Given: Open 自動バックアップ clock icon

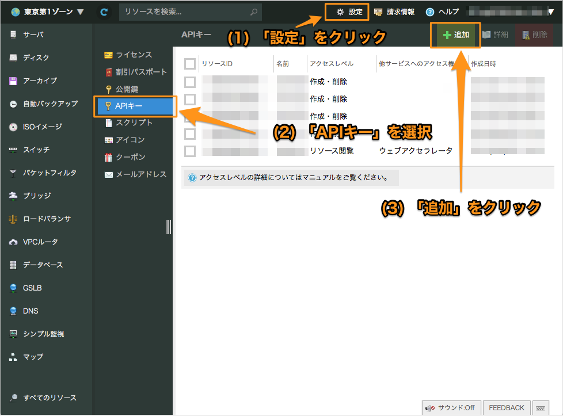Looking at the screenshot, I should [x=13, y=104].
